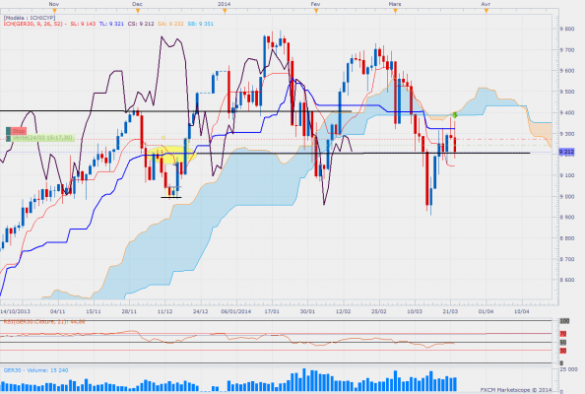Click the red RSI 70 level tag
585x394 pixels.
pos(563,334)
